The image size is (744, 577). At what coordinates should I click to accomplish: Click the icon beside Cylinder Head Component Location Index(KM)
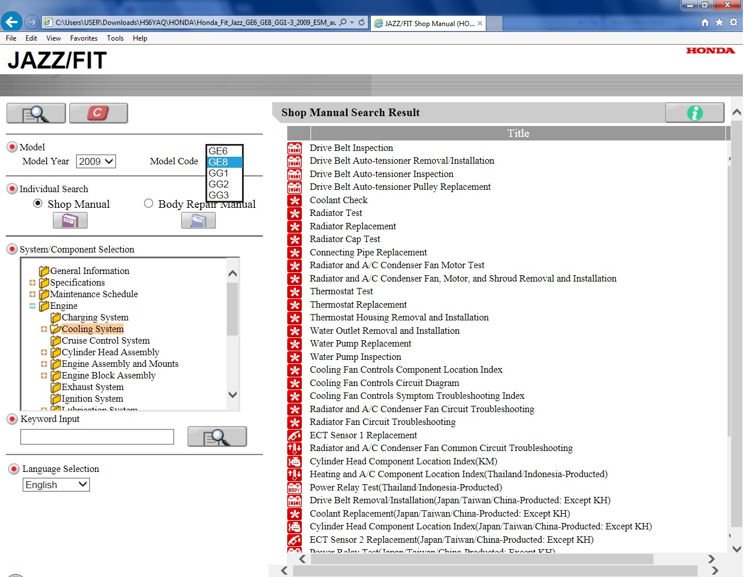pyautogui.click(x=295, y=461)
